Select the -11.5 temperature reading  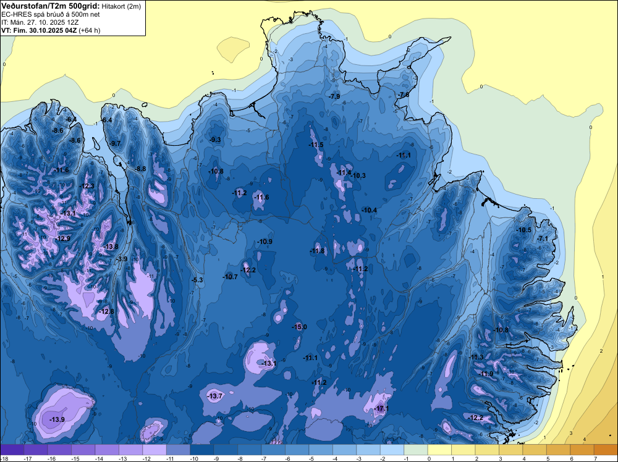pos(316,145)
